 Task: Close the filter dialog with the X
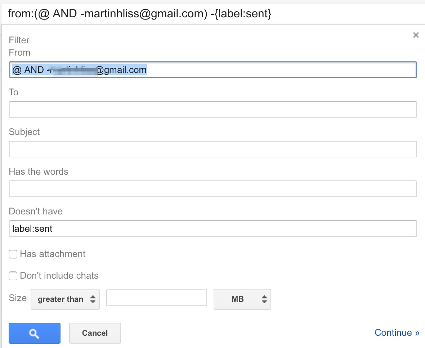coord(416,35)
